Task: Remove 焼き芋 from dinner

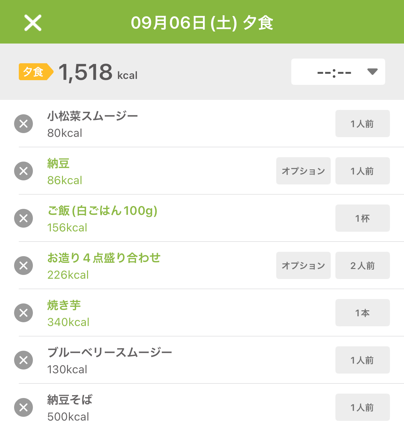Action: [x=23, y=313]
